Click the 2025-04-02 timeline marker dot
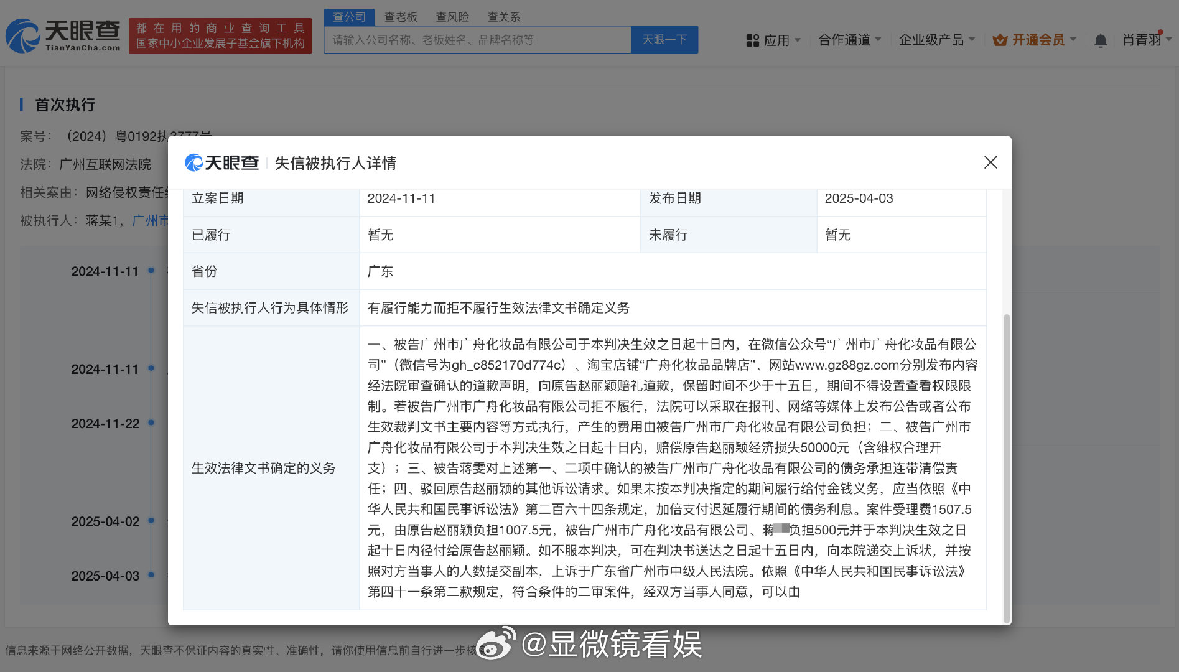The width and height of the screenshot is (1179, 672). 151,521
